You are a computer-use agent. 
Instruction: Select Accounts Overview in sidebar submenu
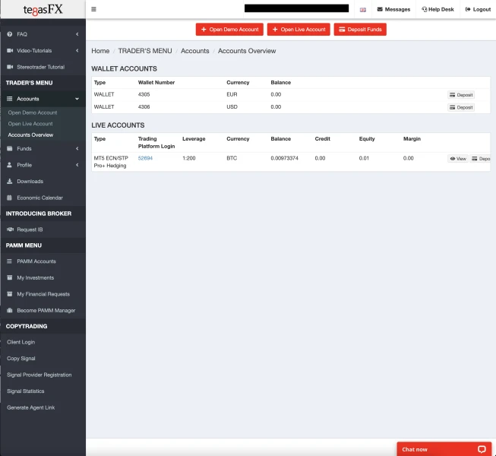pos(31,135)
